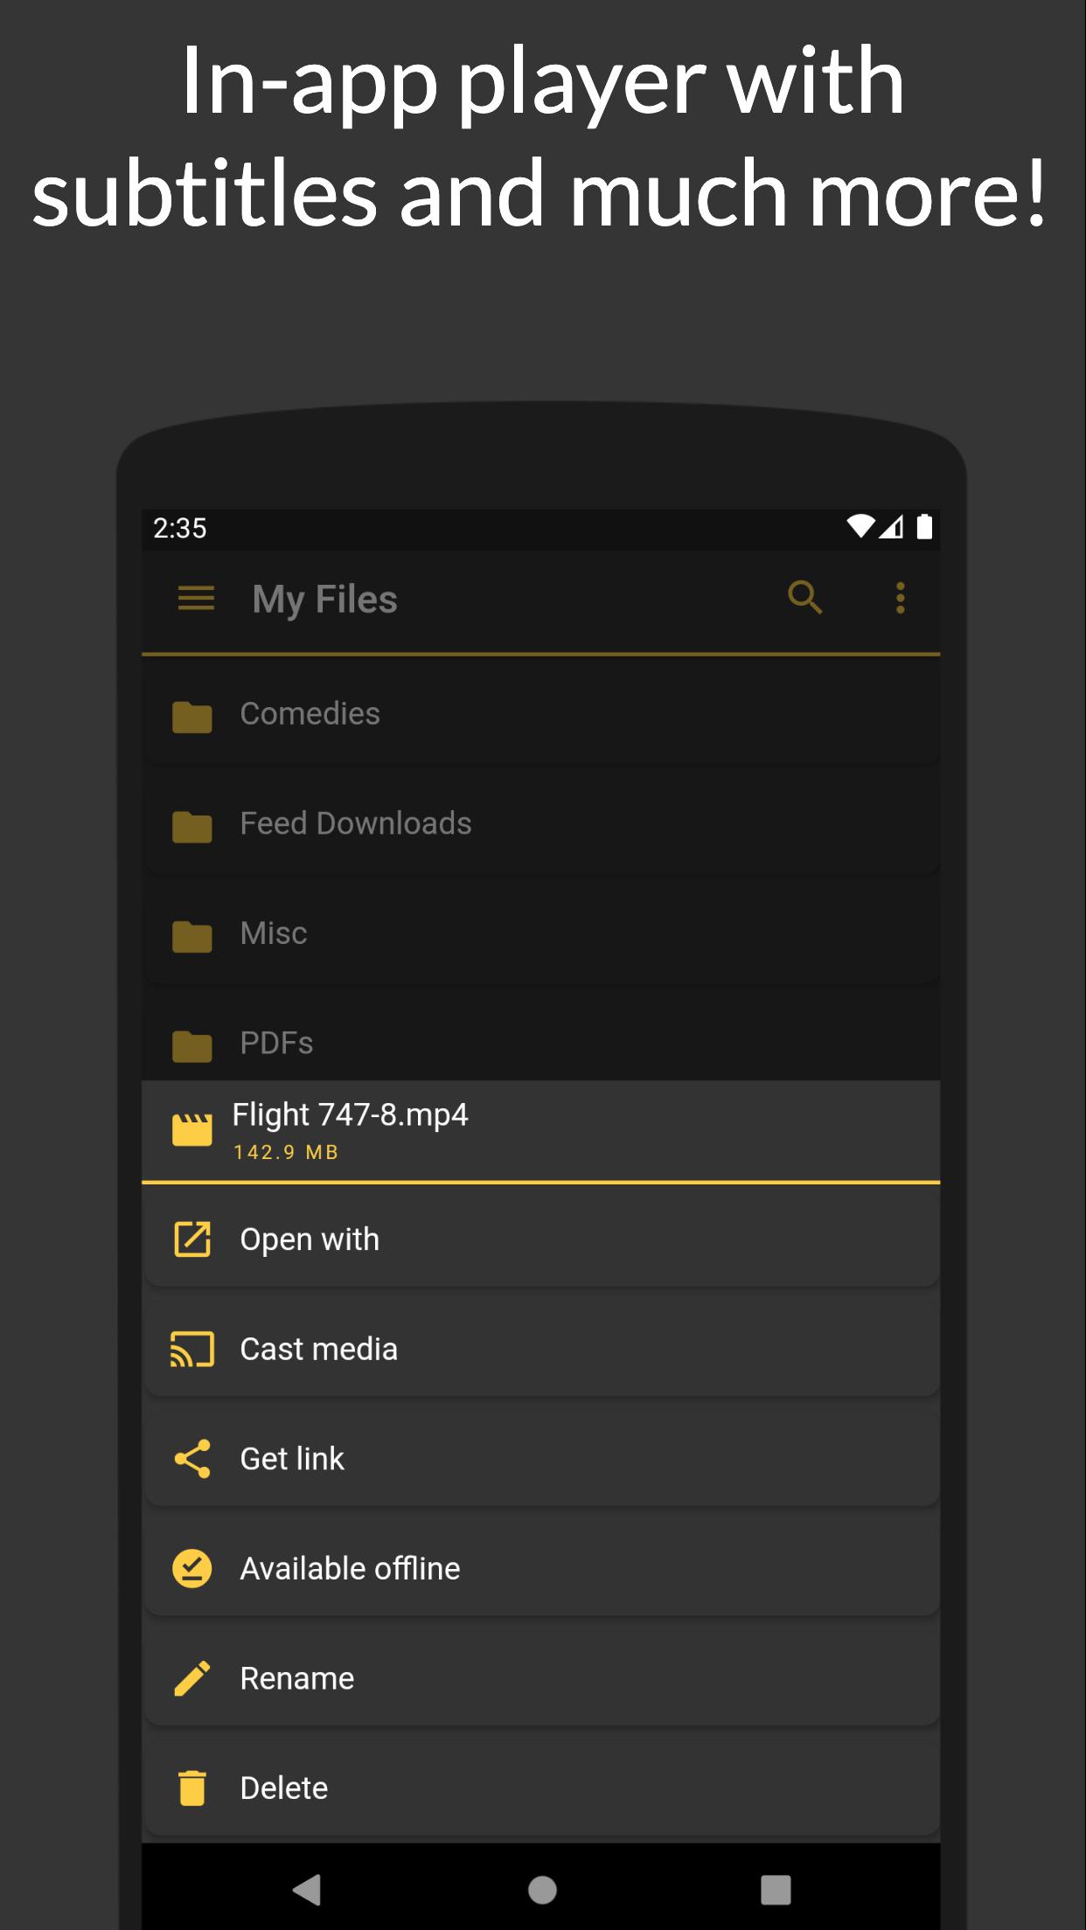Click the Get link share icon
The height and width of the screenshot is (1930, 1086).
192,1459
